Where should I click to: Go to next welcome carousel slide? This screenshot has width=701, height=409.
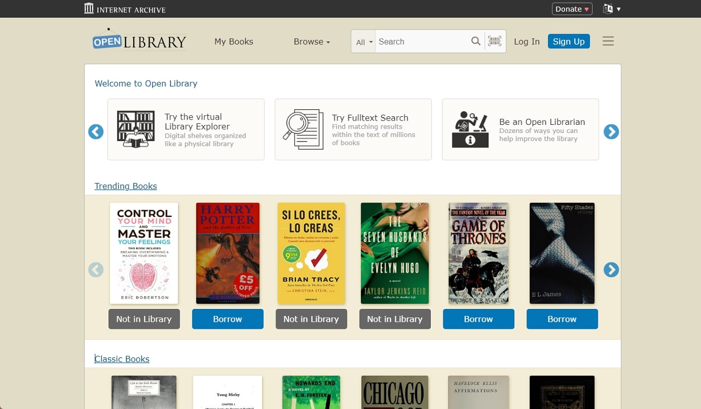(611, 131)
